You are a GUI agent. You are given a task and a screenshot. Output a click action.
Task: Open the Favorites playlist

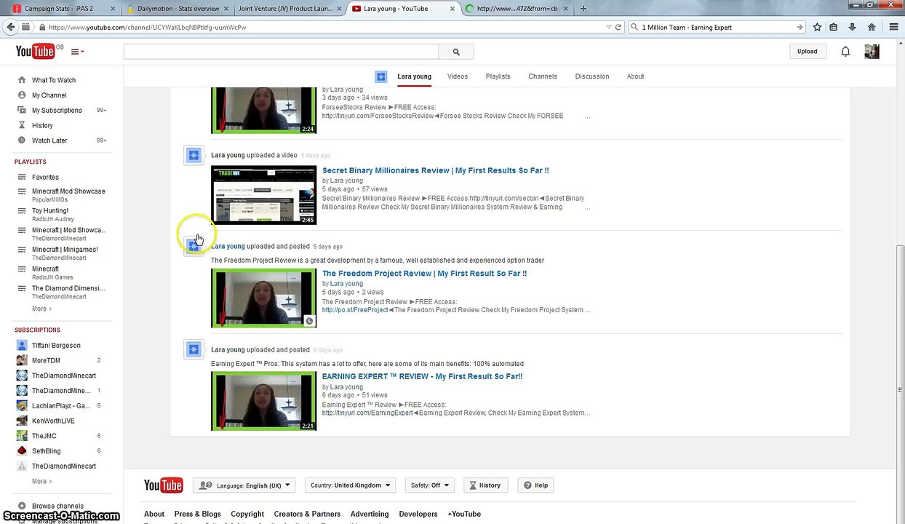pos(45,178)
